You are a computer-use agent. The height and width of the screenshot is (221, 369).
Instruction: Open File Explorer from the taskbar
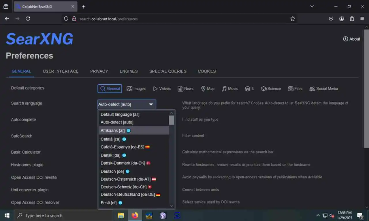(121, 215)
